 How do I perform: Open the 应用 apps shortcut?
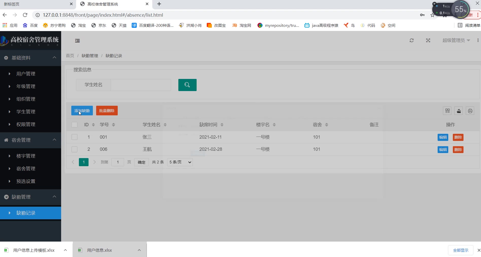[x=10, y=25]
